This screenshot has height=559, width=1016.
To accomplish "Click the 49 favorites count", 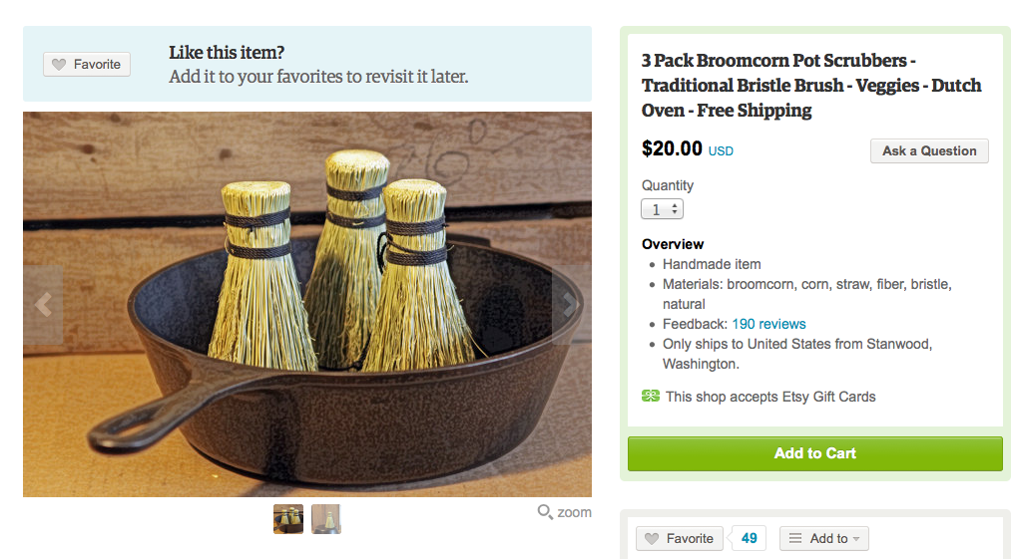I will pos(750,539).
